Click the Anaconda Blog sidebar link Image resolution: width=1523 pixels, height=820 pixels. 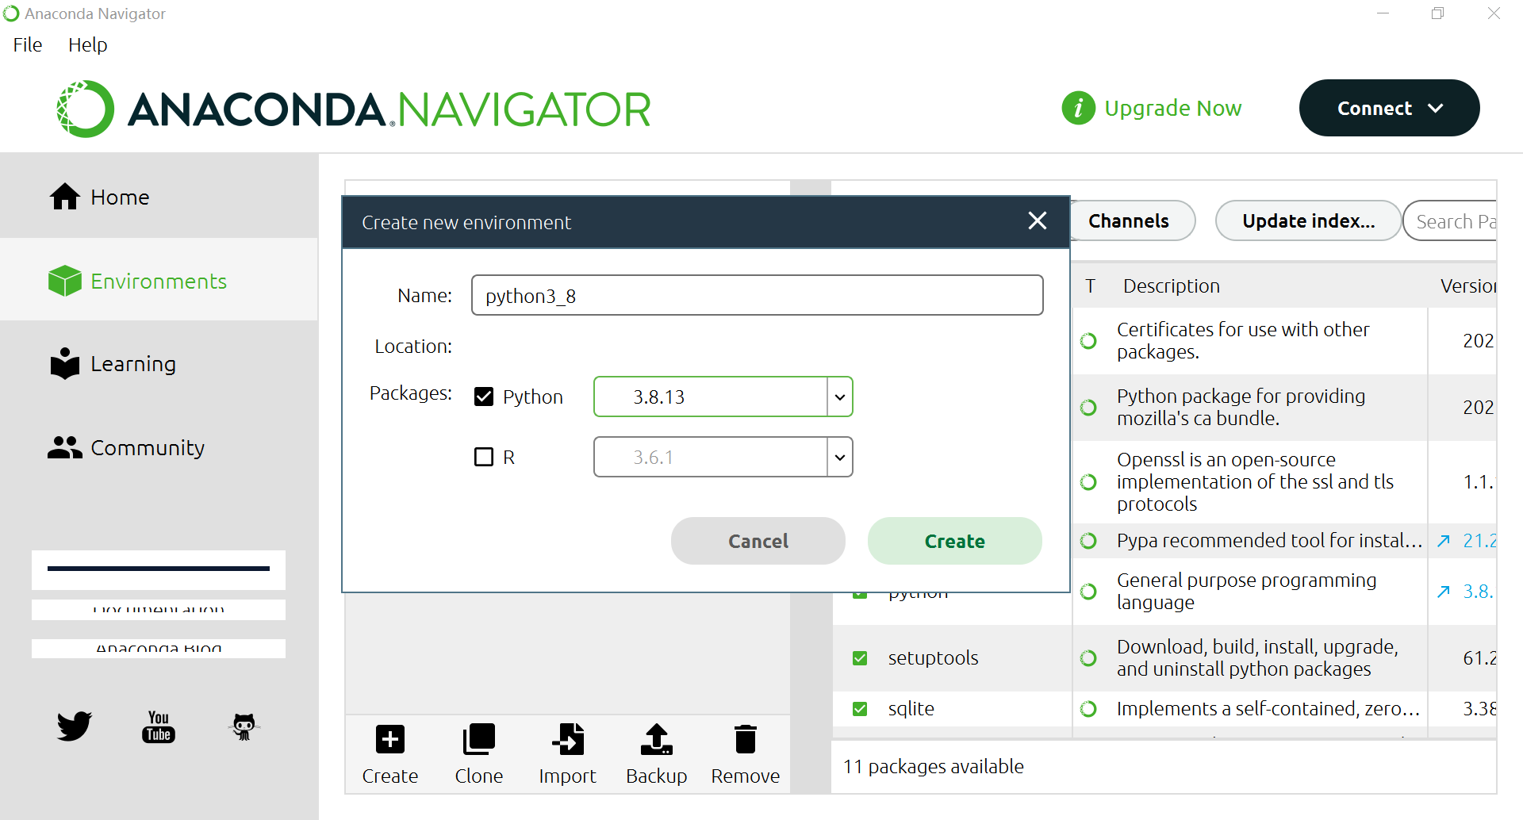159,648
